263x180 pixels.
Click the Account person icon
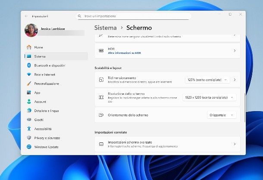29,102
